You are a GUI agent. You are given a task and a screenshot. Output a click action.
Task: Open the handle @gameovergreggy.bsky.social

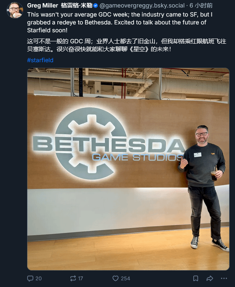142,6
